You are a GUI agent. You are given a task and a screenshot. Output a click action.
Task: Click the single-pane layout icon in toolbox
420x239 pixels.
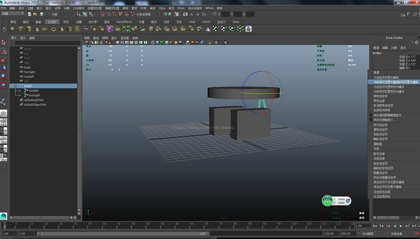pos(3,113)
